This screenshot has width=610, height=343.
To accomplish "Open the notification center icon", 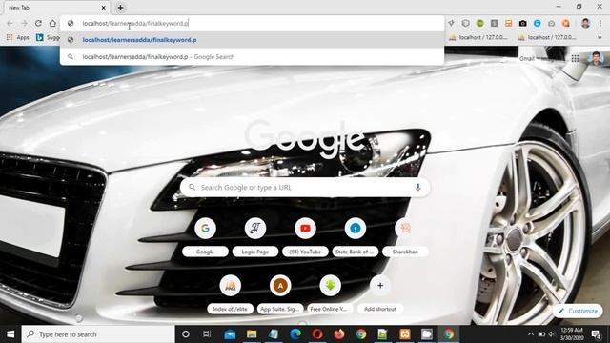I will click(x=596, y=334).
